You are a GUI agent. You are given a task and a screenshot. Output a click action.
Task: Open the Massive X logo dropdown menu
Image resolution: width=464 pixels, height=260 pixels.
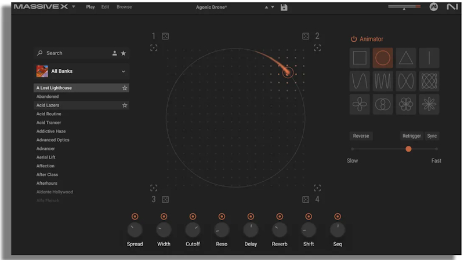(74, 6)
